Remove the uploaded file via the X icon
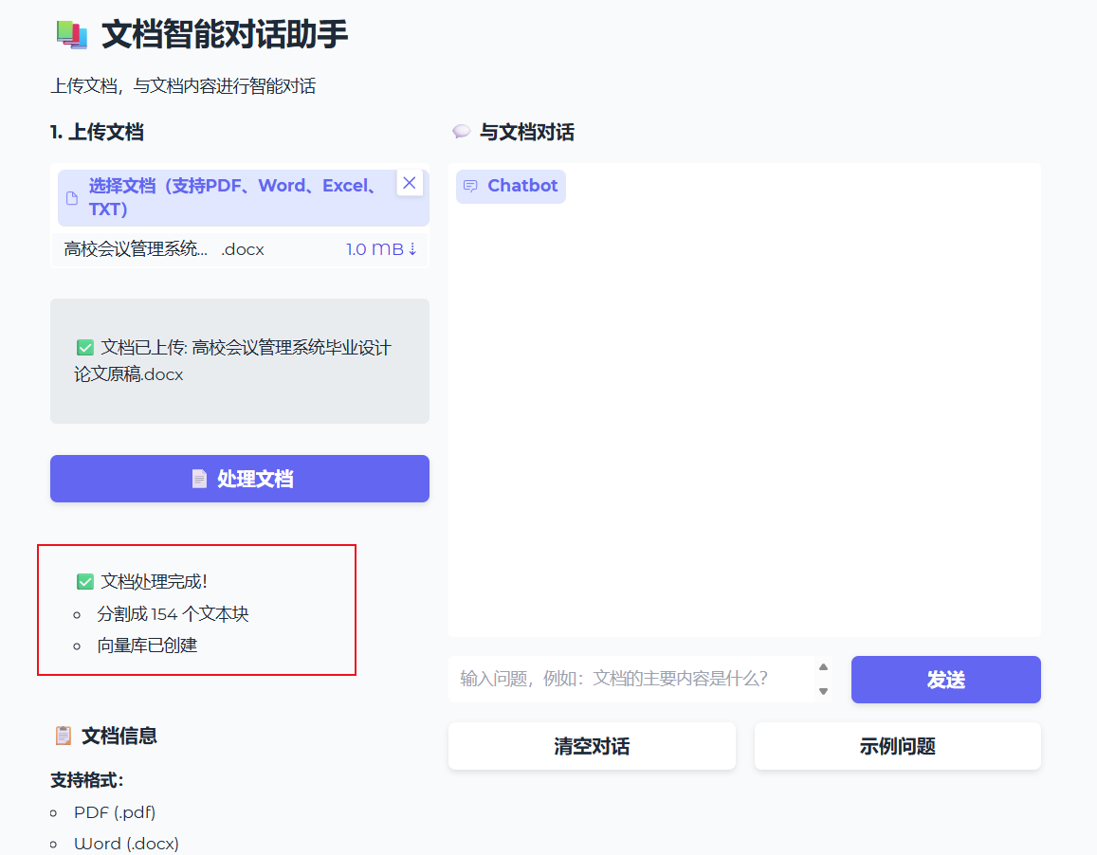The height and width of the screenshot is (855, 1097). pos(410,182)
